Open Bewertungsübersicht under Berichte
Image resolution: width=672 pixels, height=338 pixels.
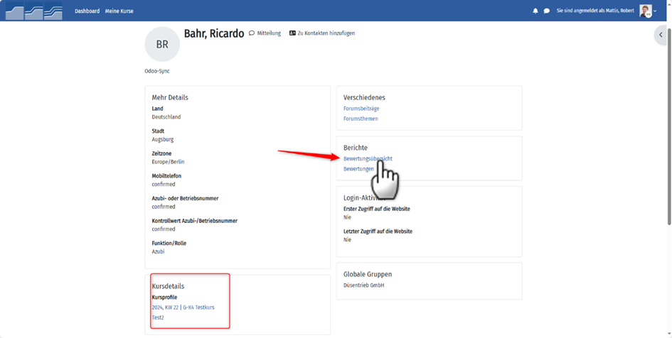click(368, 159)
